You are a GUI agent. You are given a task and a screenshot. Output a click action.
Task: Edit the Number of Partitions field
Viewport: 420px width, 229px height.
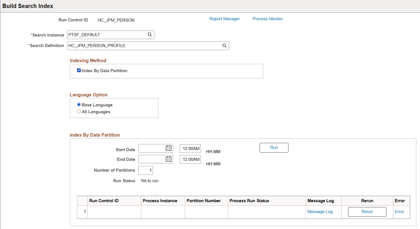pos(146,170)
